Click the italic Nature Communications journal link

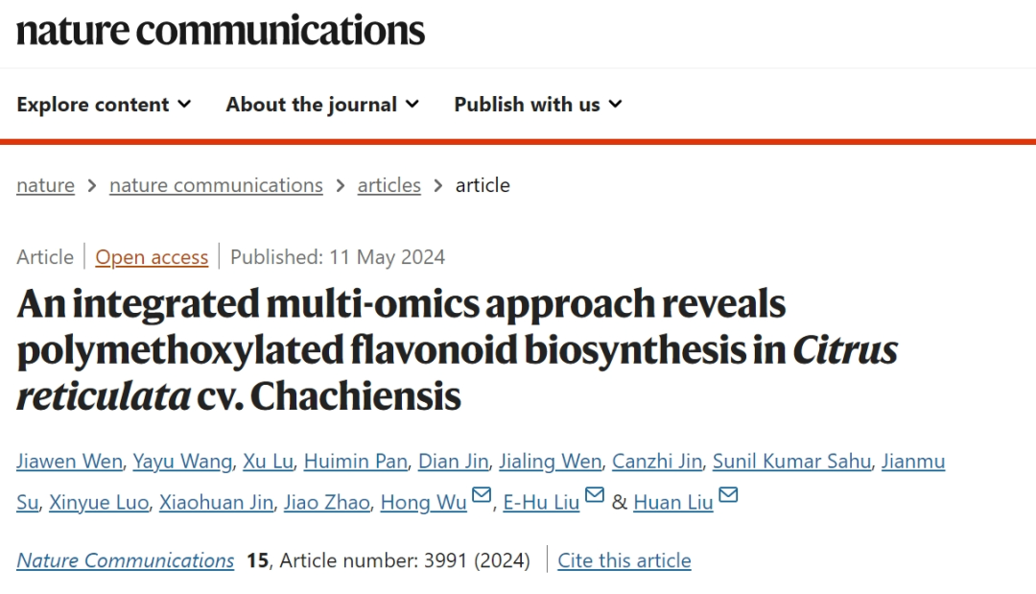coord(126,560)
